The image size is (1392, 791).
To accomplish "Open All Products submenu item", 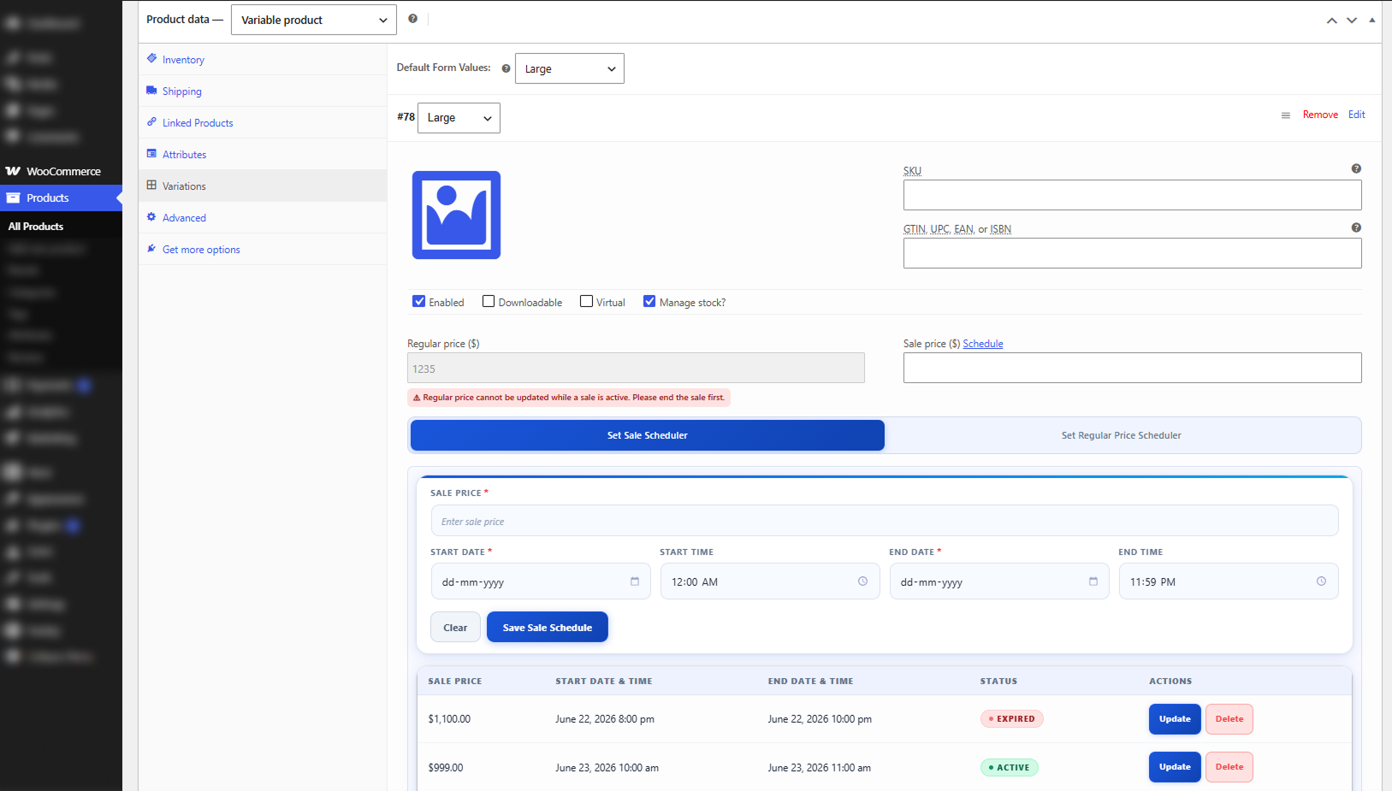I will (x=36, y=227).
